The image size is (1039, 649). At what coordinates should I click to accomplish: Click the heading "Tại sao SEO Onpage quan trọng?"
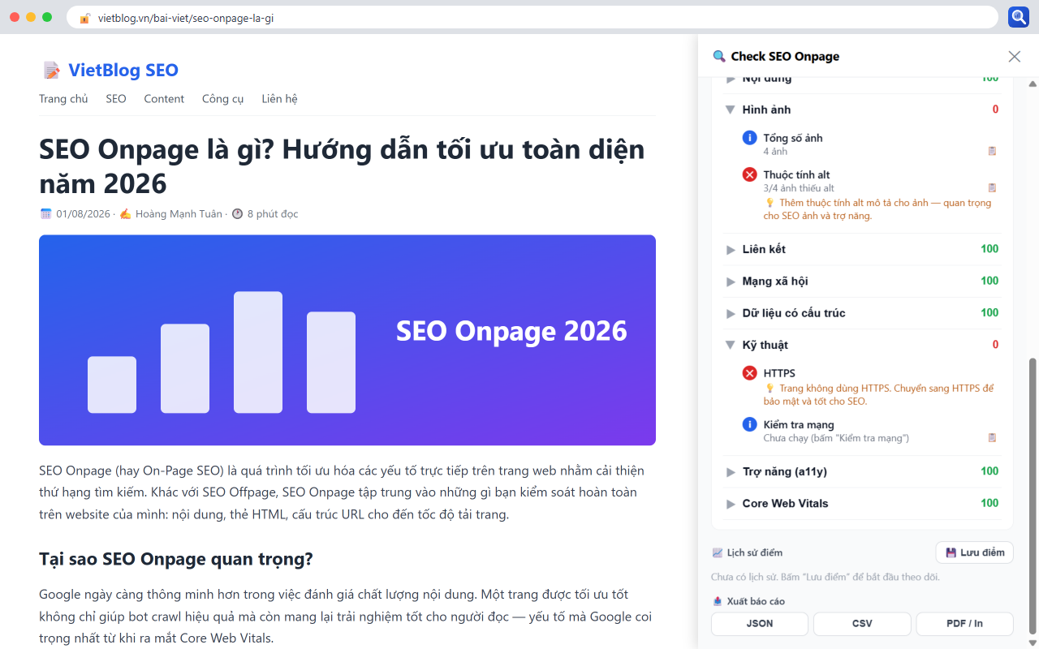coord(176,559)
